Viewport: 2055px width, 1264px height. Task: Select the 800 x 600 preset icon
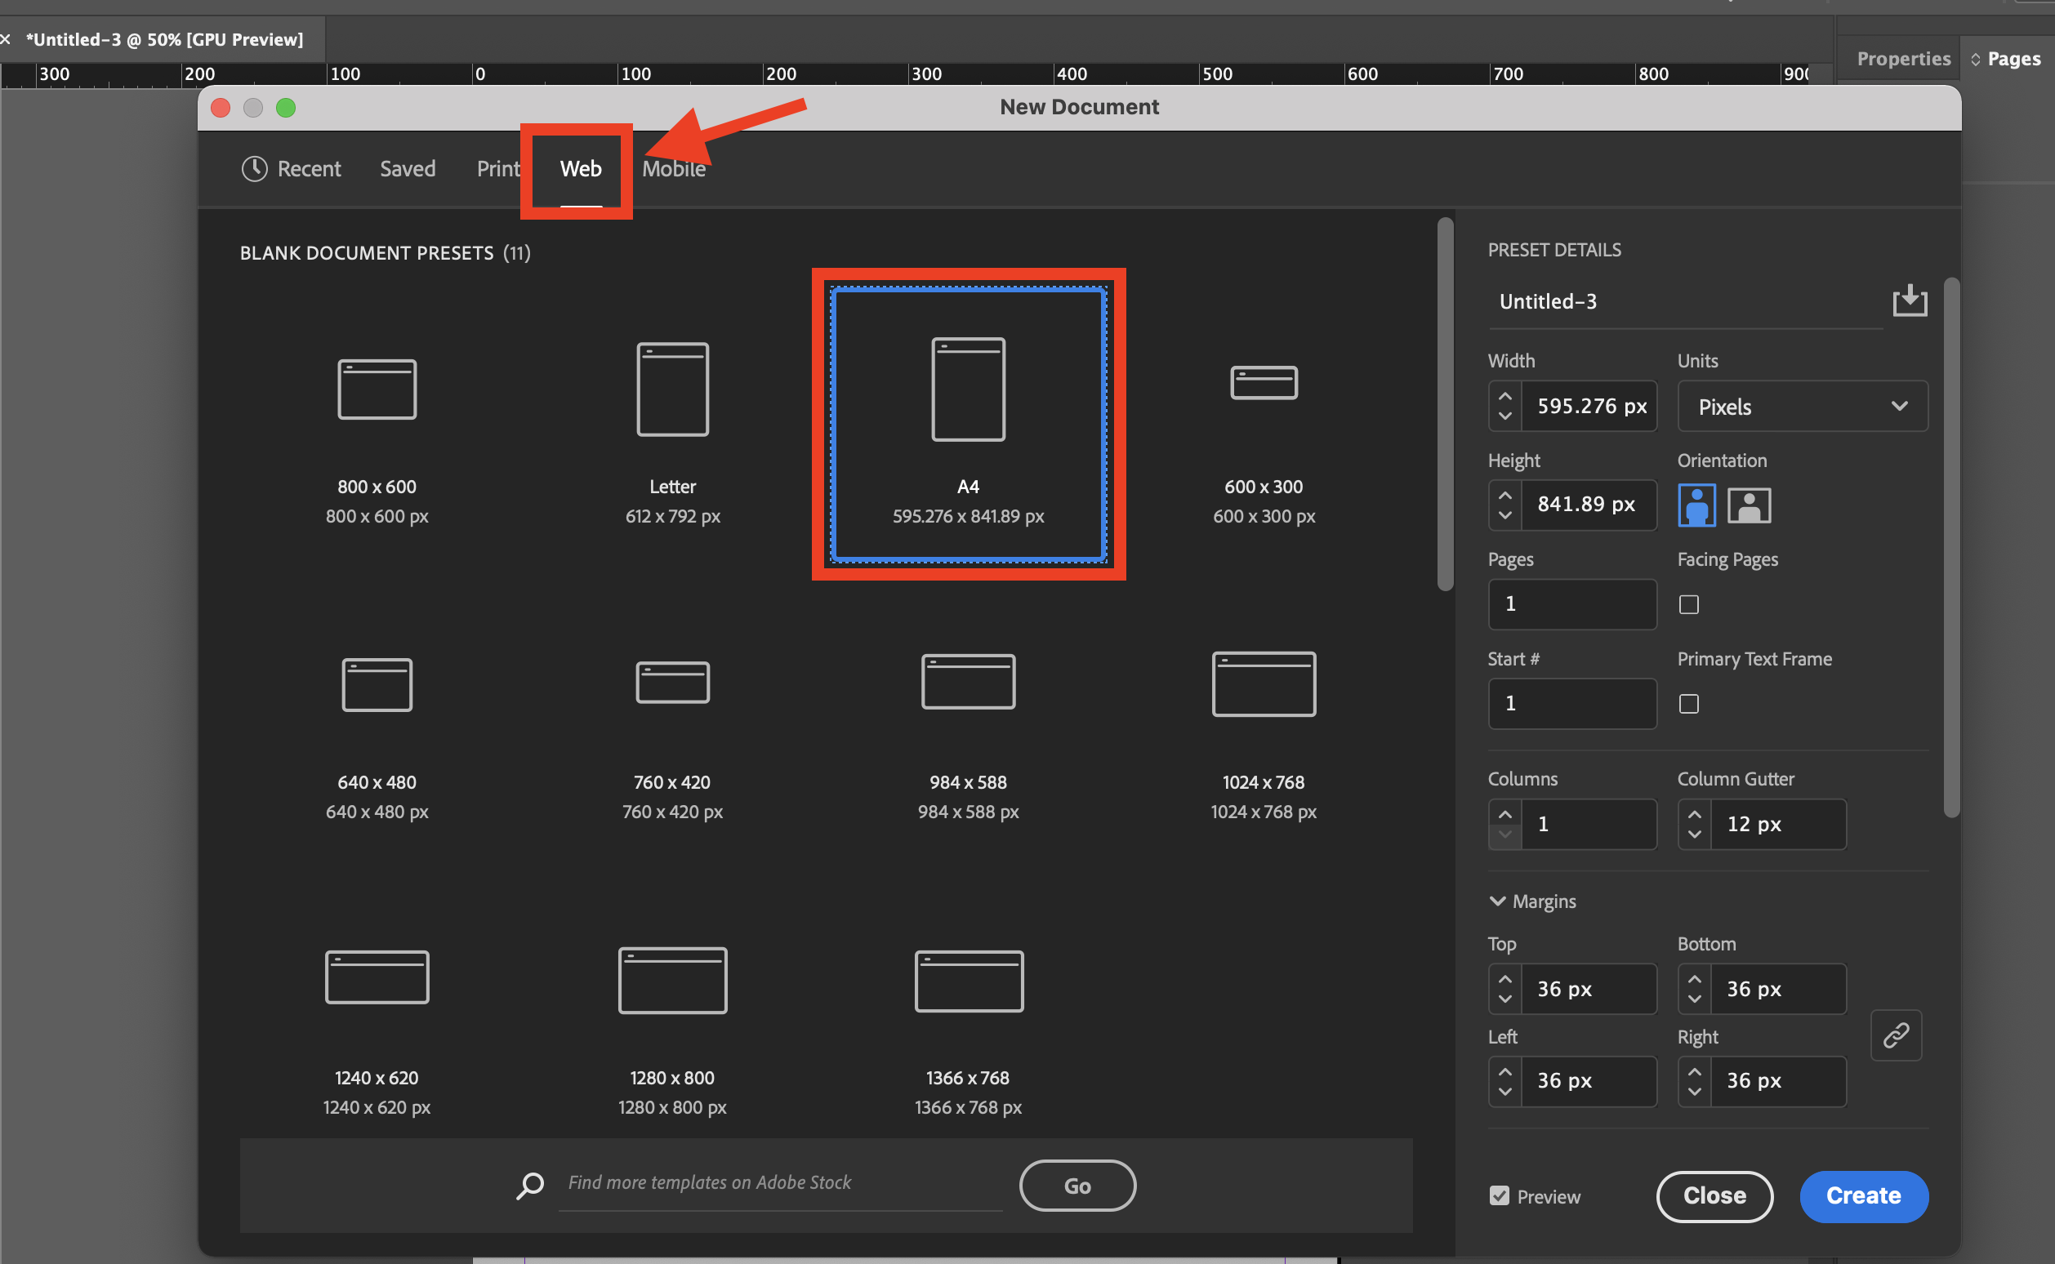(377, 389)
